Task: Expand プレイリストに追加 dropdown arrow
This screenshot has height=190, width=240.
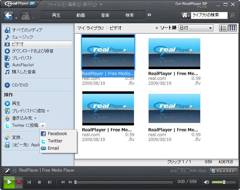Action: point(48,111)
